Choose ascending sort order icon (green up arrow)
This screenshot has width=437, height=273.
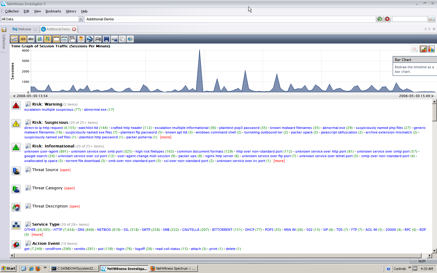click(39, 39)
